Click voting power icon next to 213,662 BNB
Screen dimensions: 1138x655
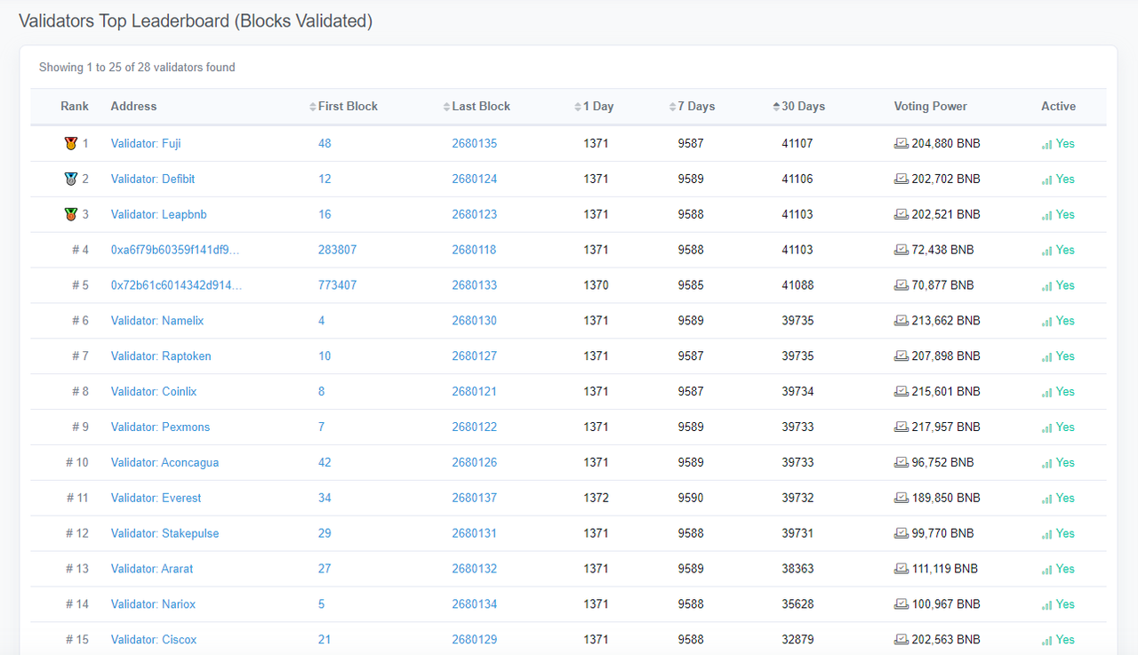click(x=902, y=321)
